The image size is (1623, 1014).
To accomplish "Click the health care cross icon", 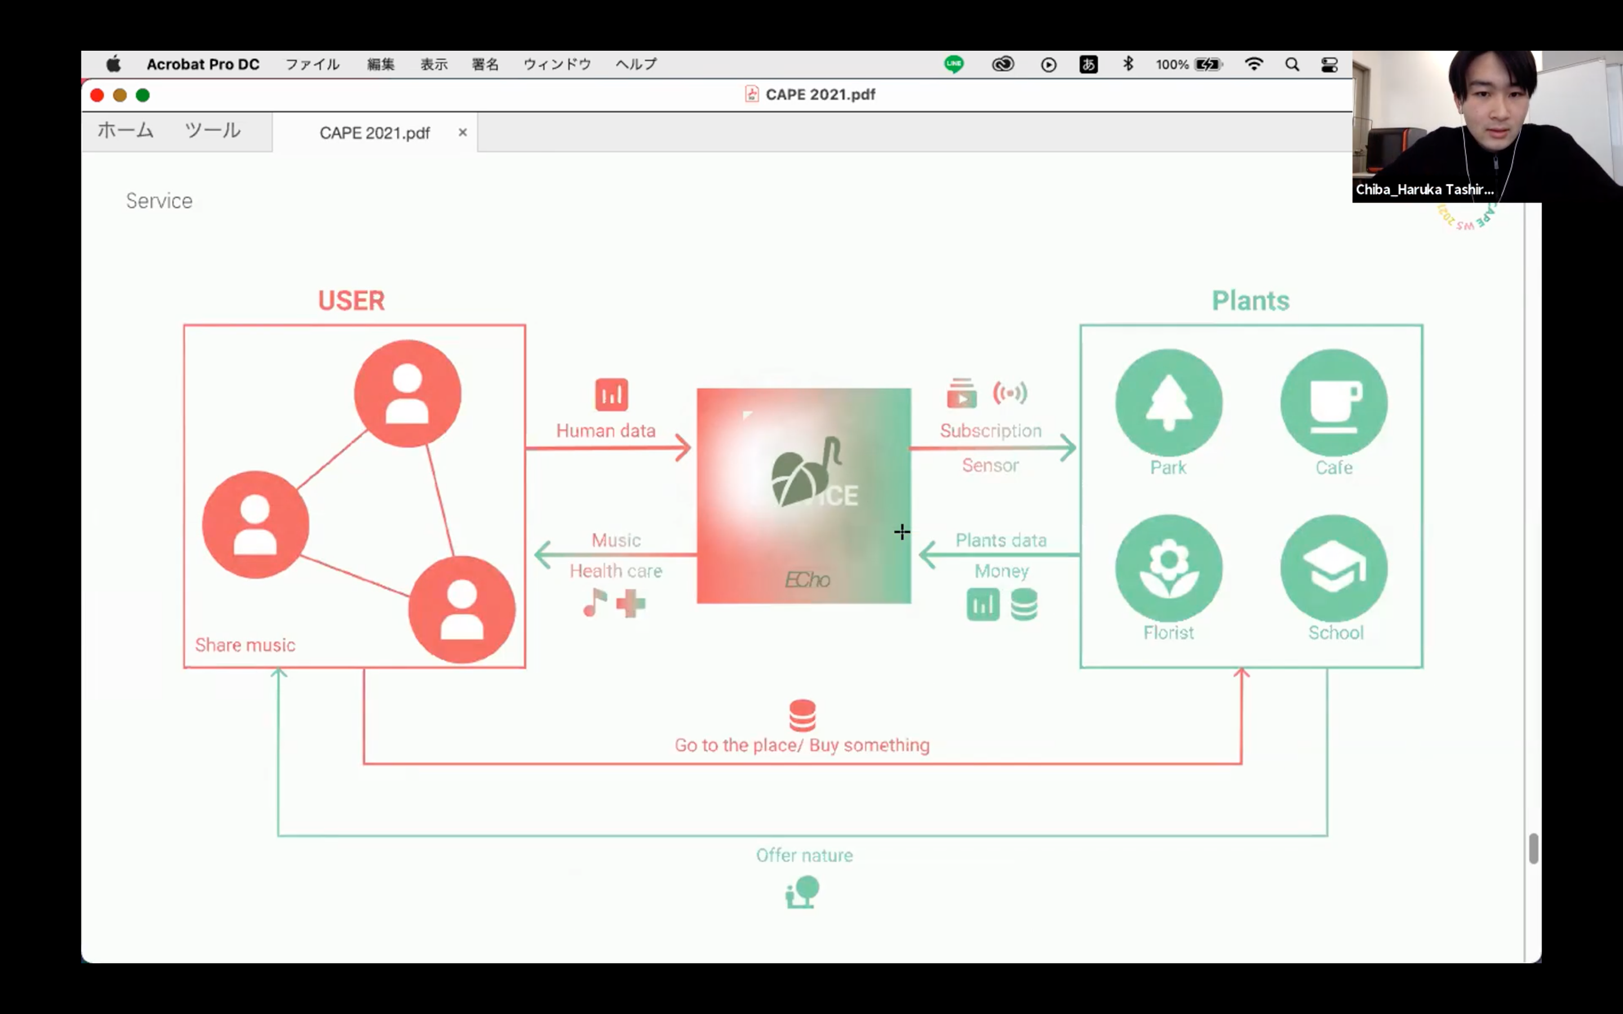I will pos(631,603).
